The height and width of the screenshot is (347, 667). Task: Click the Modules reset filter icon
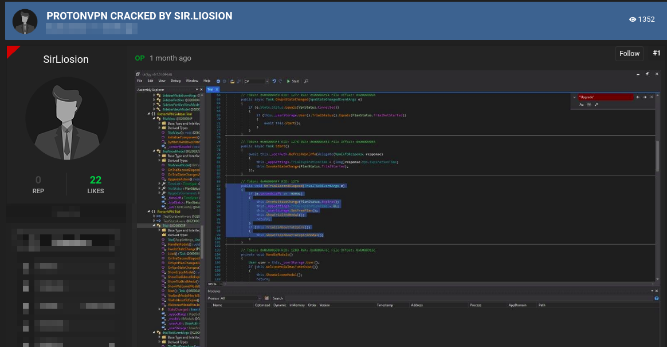click(x=266, y=298)
